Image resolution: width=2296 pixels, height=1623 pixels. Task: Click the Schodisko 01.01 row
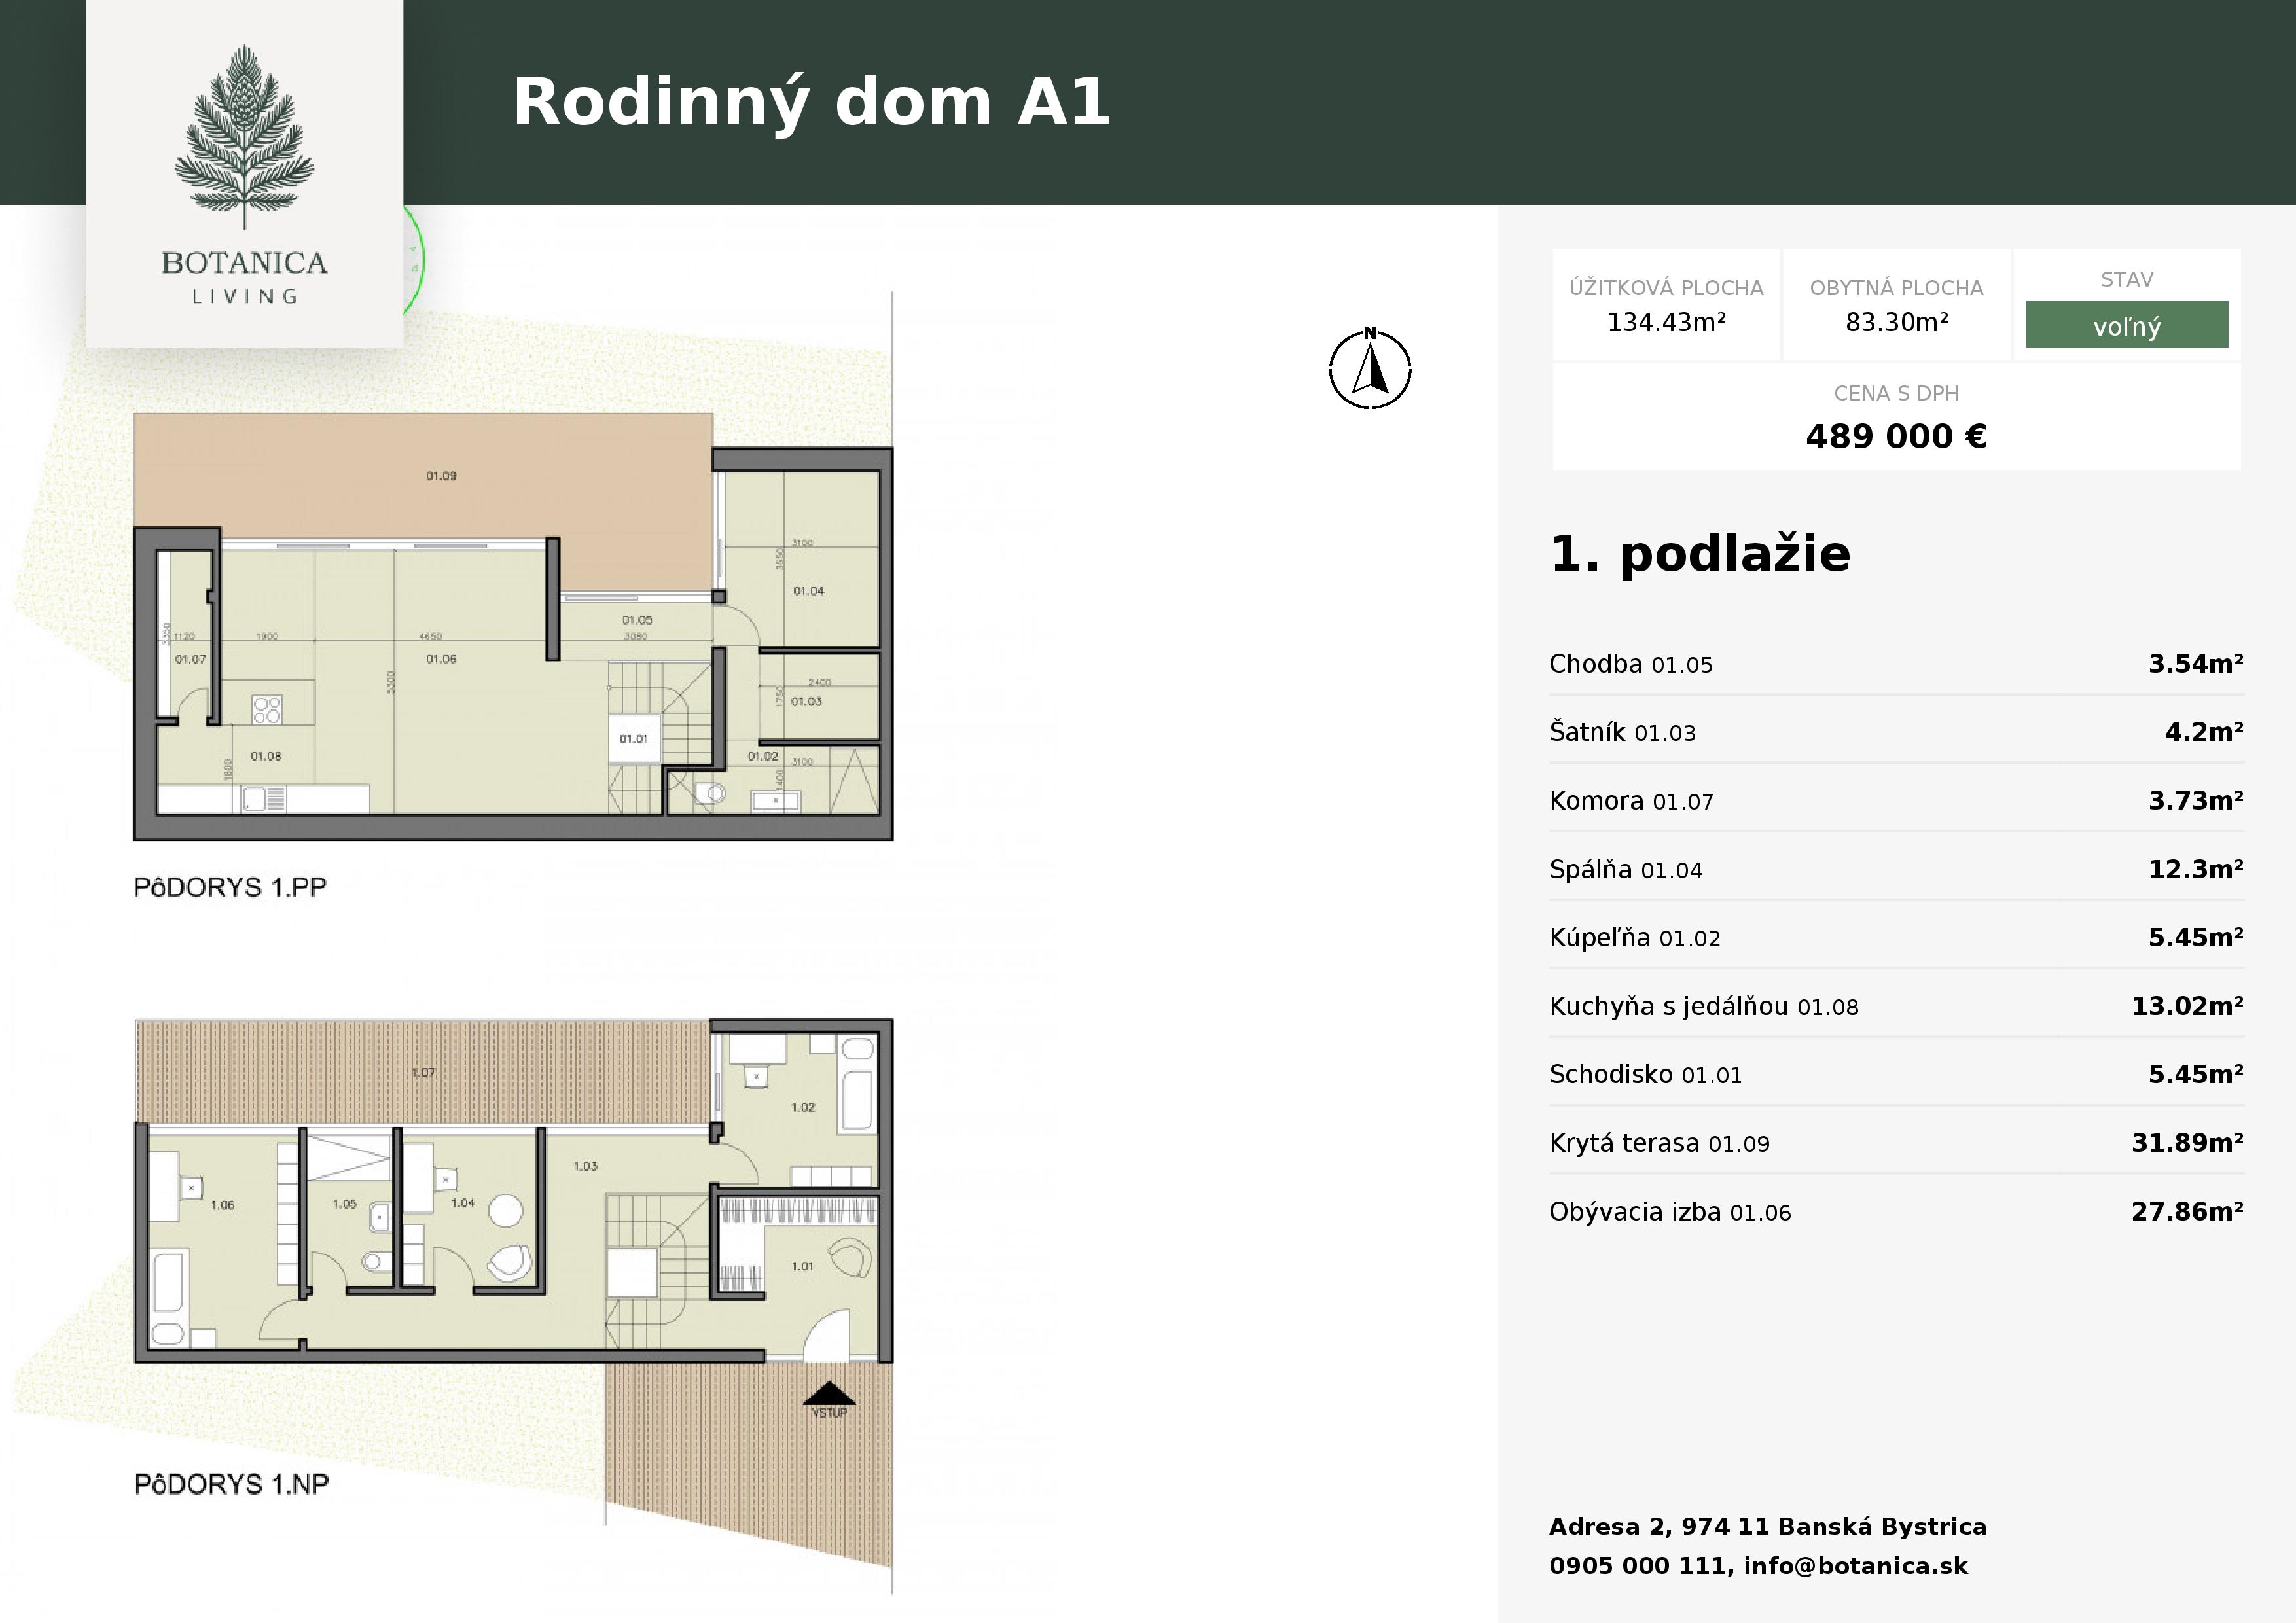click(1896, 1074)
